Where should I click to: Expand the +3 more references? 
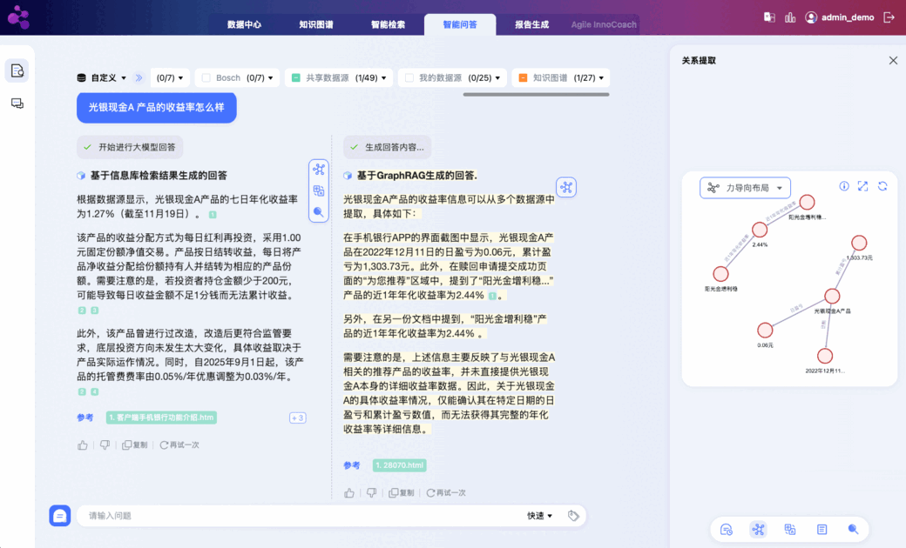point(298,418)
